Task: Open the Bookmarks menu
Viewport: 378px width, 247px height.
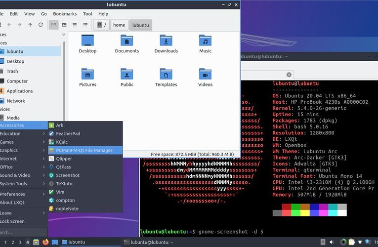Action: pyautogui.click(x=65, y=14)
